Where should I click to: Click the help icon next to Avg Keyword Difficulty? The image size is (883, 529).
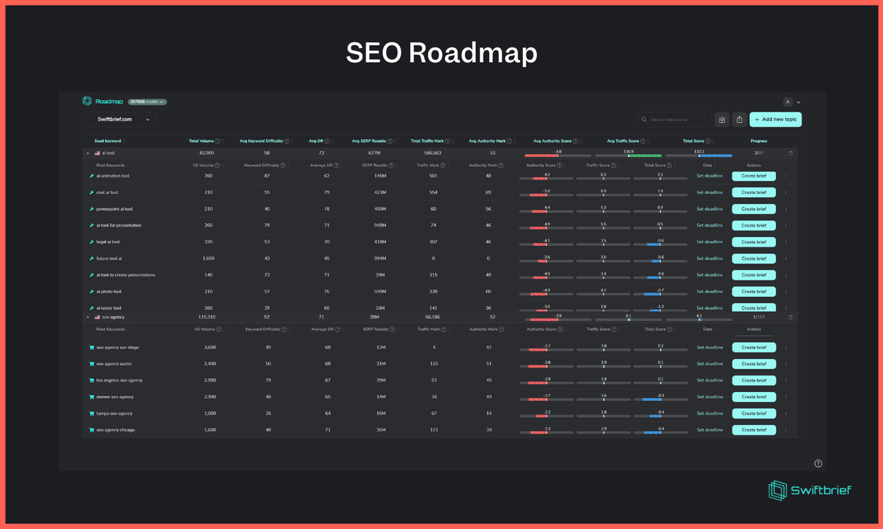pos(287,141)
